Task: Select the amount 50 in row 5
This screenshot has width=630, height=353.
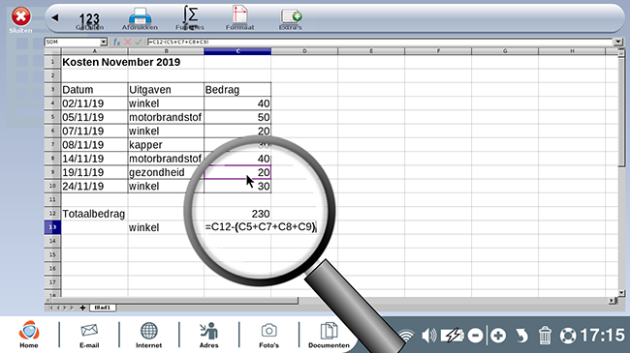Action: pyautogui.click(x=237, y=117)
